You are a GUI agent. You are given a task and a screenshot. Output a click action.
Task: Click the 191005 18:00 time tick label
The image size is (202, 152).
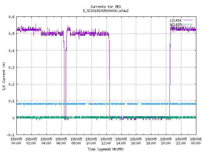coord(151,141)
